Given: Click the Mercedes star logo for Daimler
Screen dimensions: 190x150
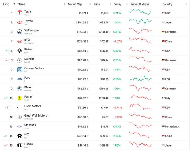Looking at the screenshot, I should pyautogui.click(x=20, y=60).
